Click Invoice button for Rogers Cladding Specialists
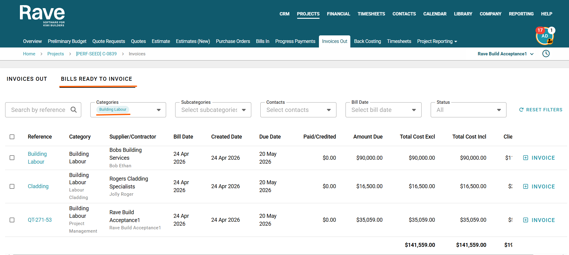569x255 pixels. click(539, 186)
